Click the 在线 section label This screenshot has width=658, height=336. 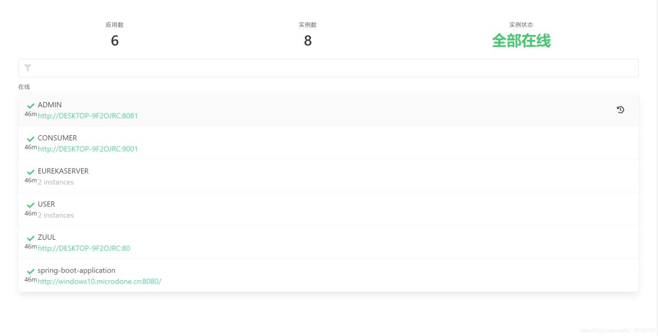point(24,87)
